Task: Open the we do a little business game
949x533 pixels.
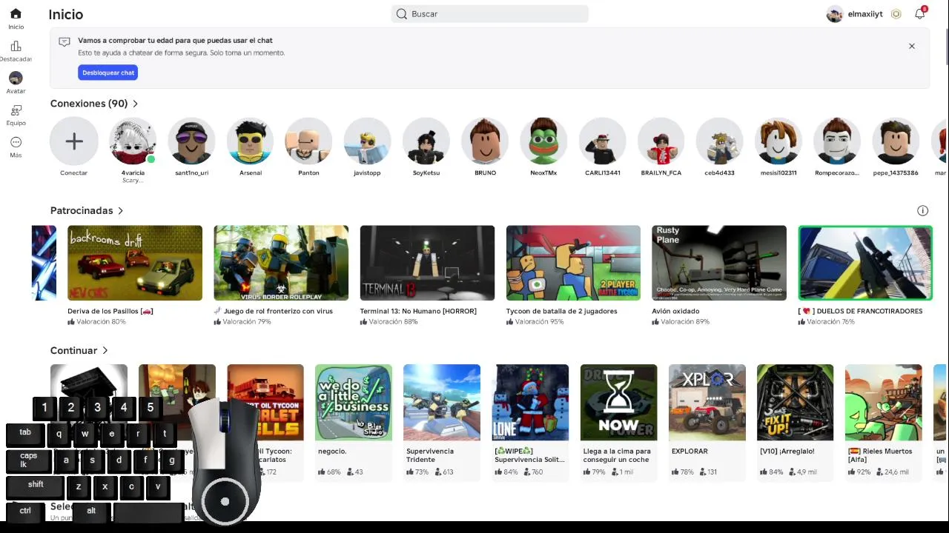Action: [x=354, y=402]
